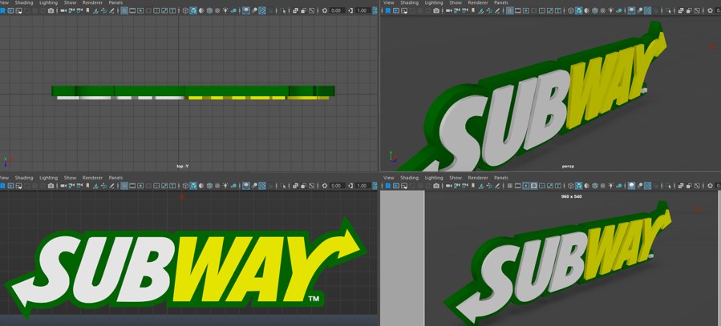Click the exposure 0.00 field in the bottom-left panel

(337, 186)
